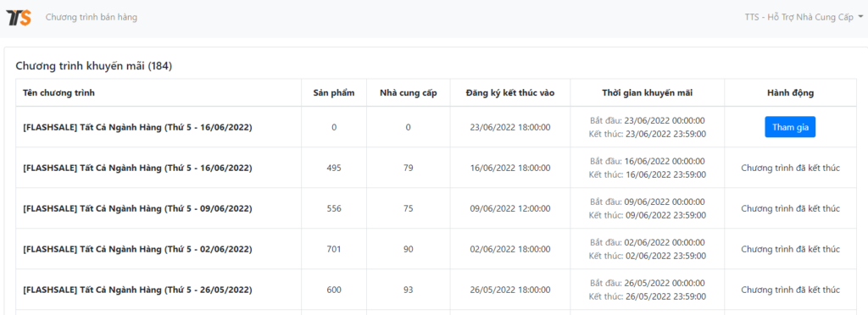Click the Chương trình khuyến mãi (184) heading
Image resolution: width=868 pixels, height=315 pixels.
pyautogui.click(x=93, y=66)
